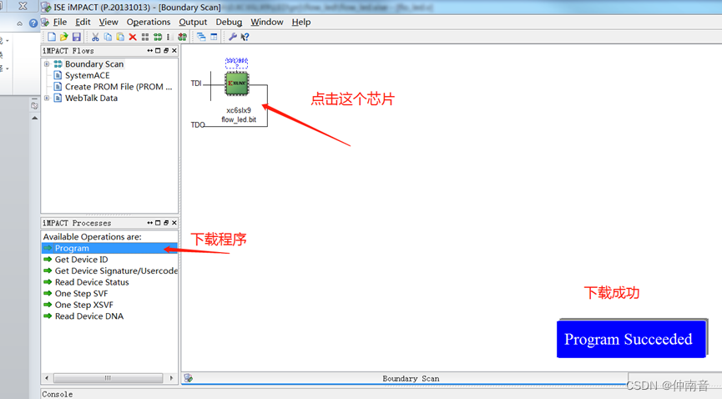722x399 pixels.
Task: Run the Program operation
Action: coord(109,249)
